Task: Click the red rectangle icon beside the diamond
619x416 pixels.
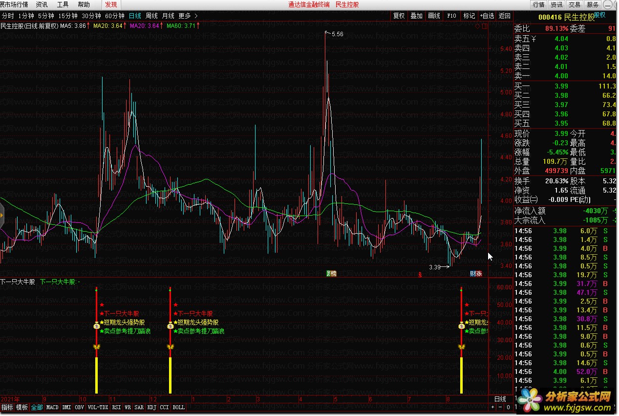Action: pyautogui.click(x=484, y=26)
